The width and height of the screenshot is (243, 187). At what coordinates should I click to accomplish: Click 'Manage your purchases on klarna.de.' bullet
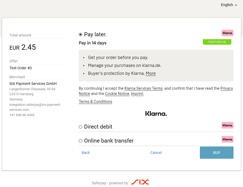pyautogui.click(x=125, y=65)
